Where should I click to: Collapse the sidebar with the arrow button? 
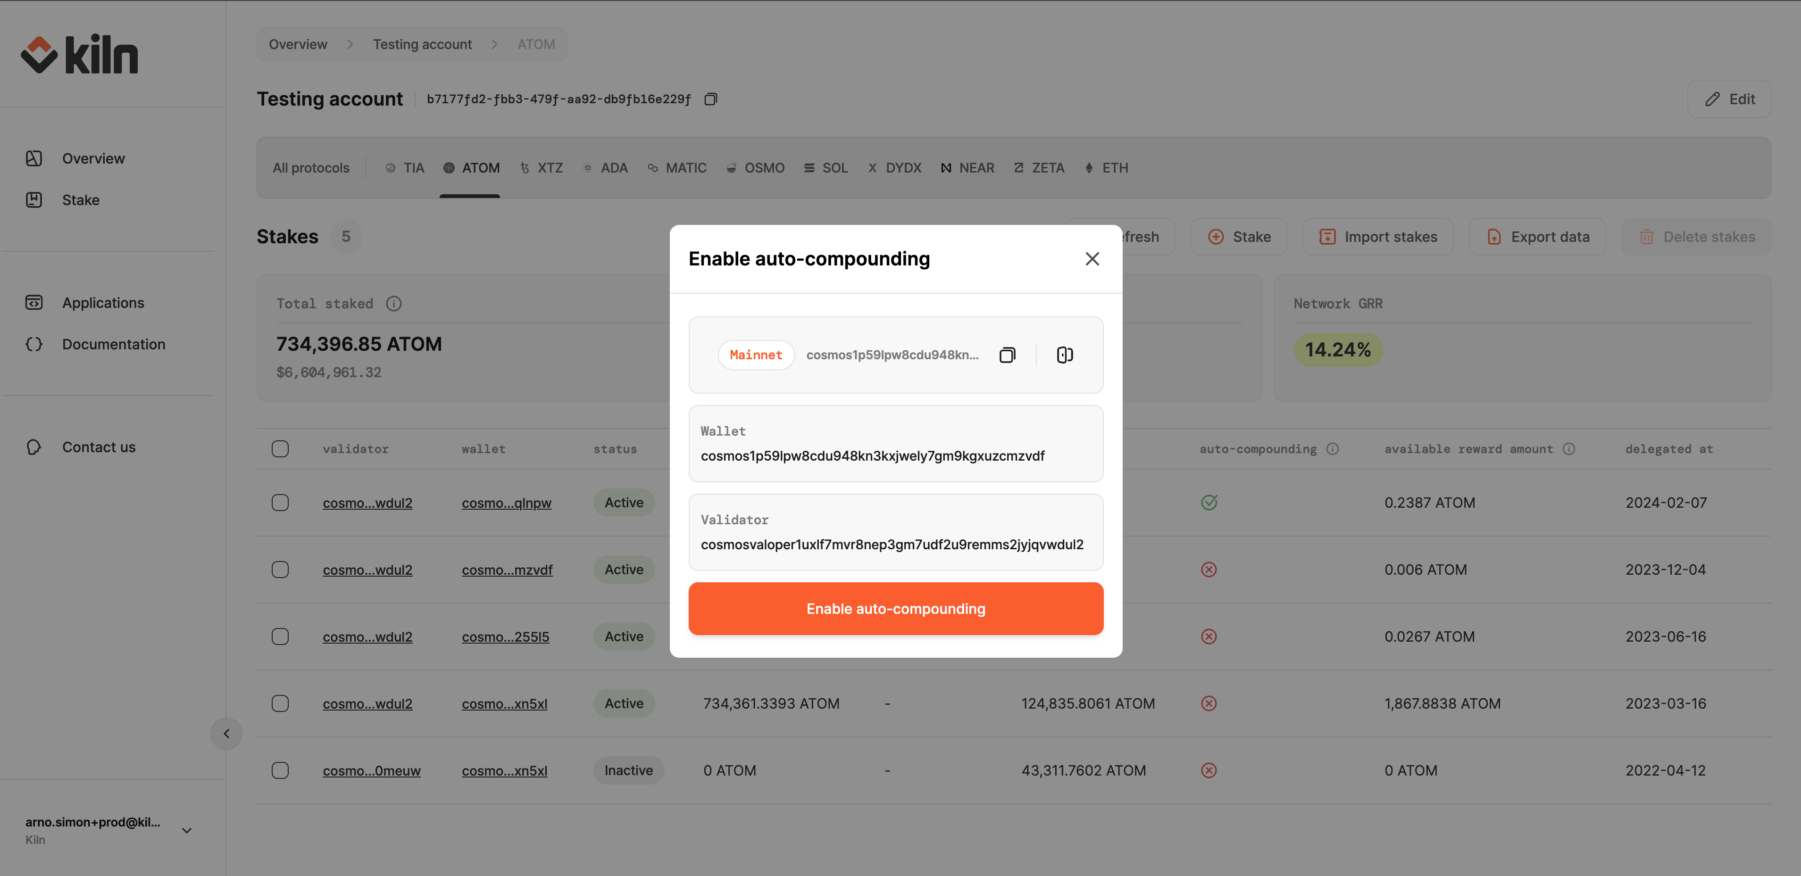(226, 734)
